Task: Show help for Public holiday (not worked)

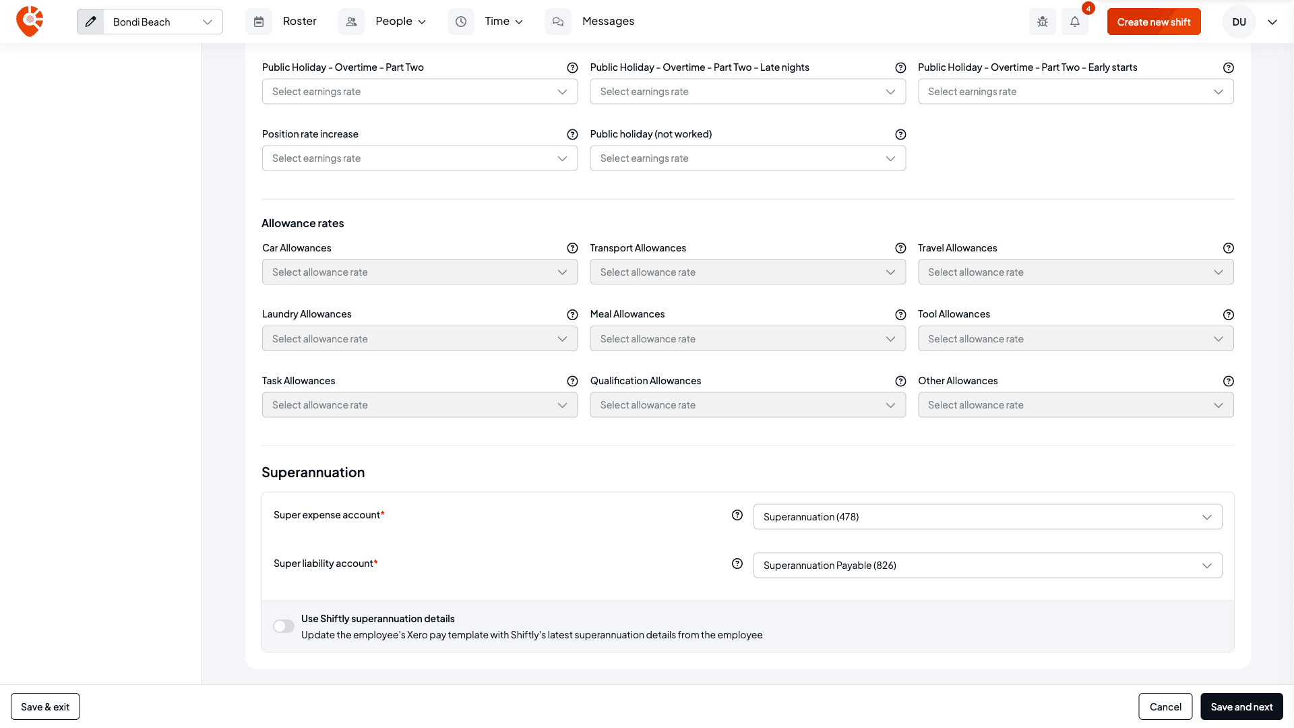Action: pos(900,134)
